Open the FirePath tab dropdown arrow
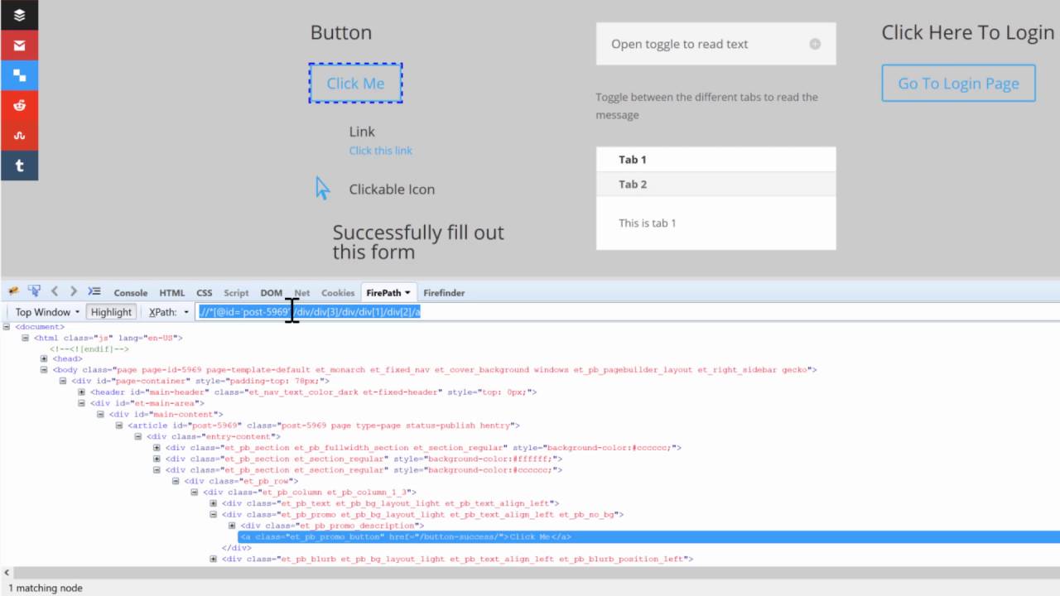The width and height of the screenshot is (1060, 596). click(x=407, y=292)
